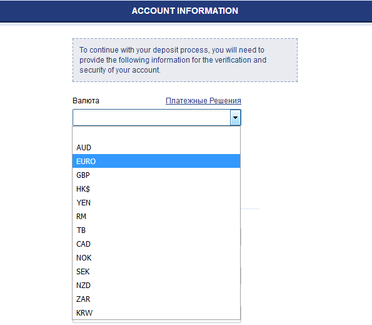Select the blank first option in list
The image size is (372, 325).
pyautogui.click(x=156, y=134)
